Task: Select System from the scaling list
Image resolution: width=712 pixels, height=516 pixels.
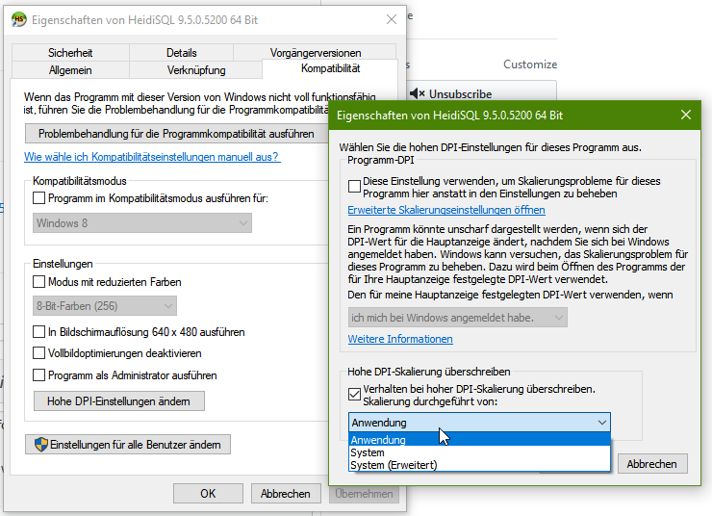Action: [x=479, y=452]
